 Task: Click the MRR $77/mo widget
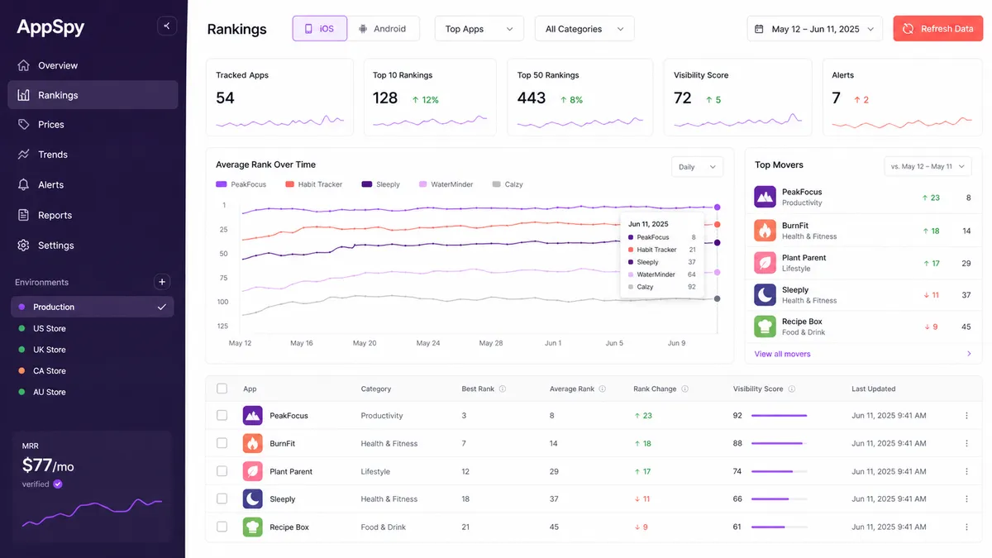click(92, 487)
